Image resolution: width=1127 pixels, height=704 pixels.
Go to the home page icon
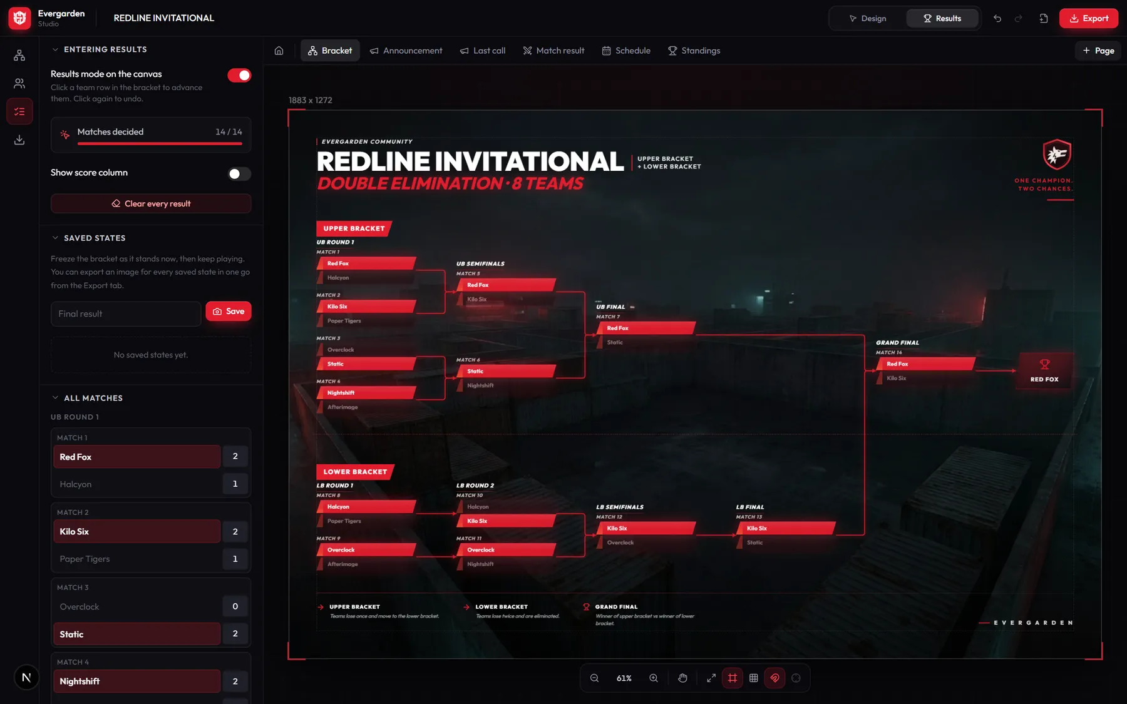point(279,51)
